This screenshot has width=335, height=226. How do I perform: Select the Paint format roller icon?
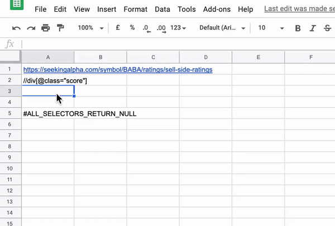(x=60, y=28)
